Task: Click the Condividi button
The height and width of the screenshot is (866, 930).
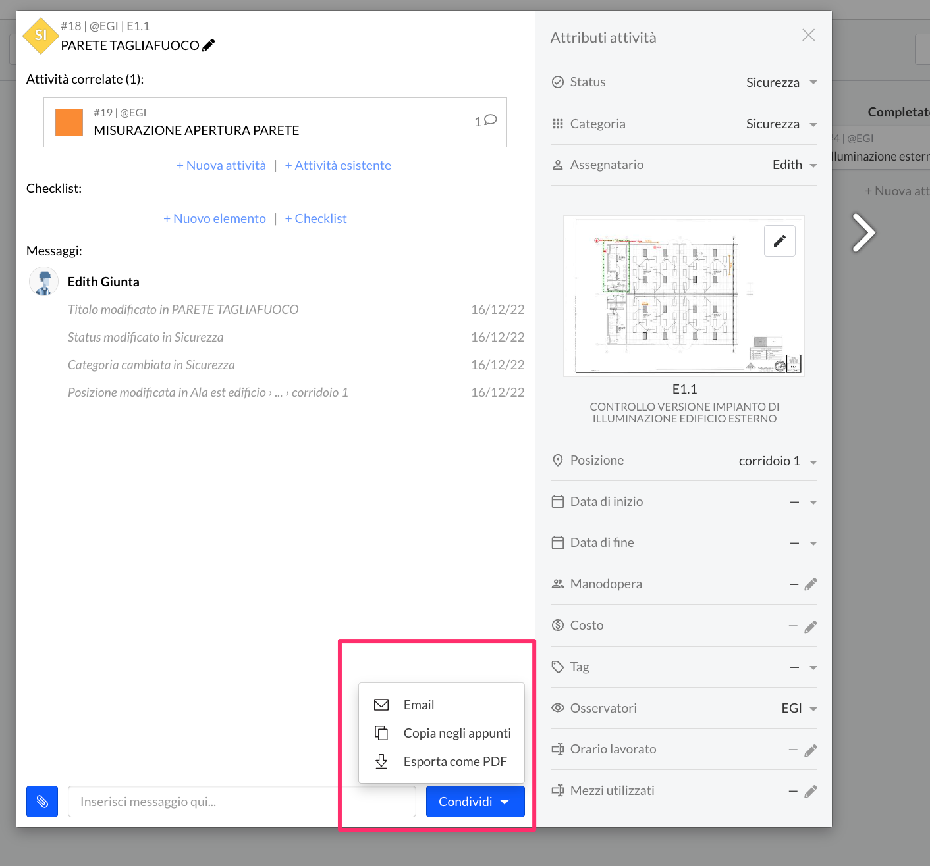Action: (475, 802)
